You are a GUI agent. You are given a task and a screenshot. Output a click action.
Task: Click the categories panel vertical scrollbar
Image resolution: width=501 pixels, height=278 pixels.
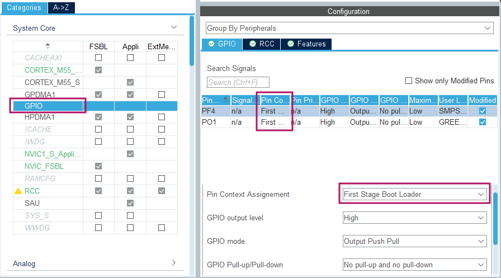click(192, 41)
